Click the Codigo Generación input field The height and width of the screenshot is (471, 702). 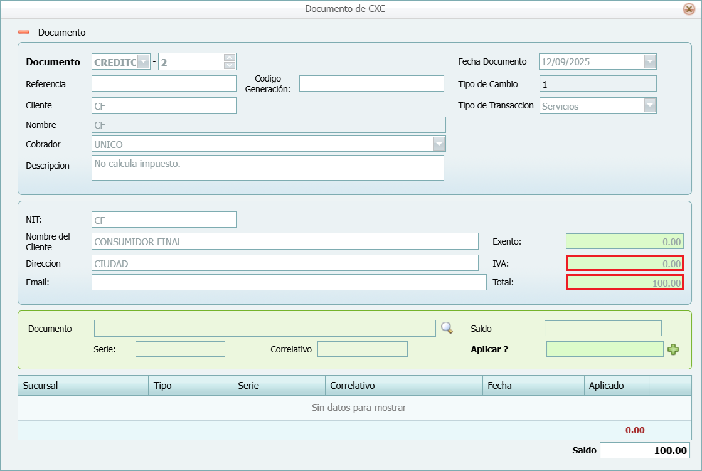371,83
